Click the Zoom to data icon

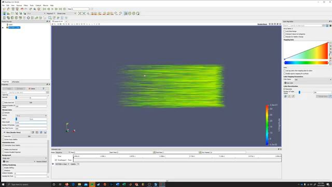point(84,14)
